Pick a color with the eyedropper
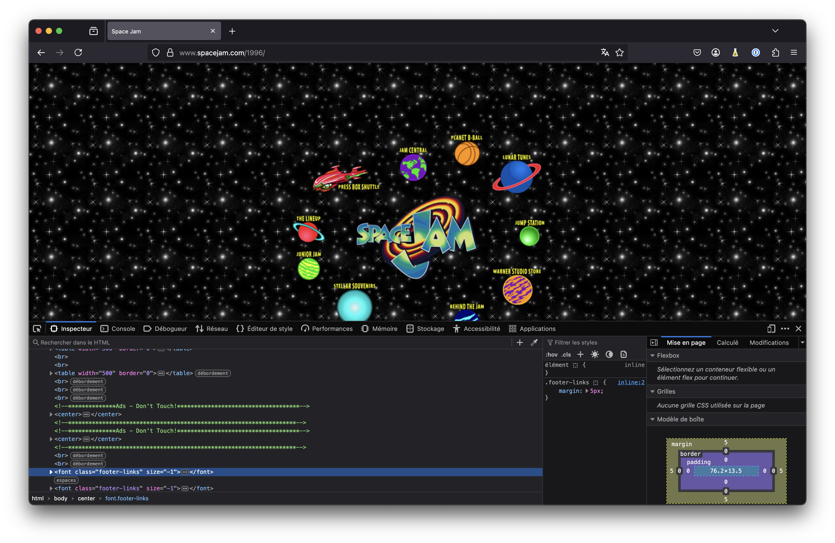This screenshot has height=543, width=835. pos(534,342)
